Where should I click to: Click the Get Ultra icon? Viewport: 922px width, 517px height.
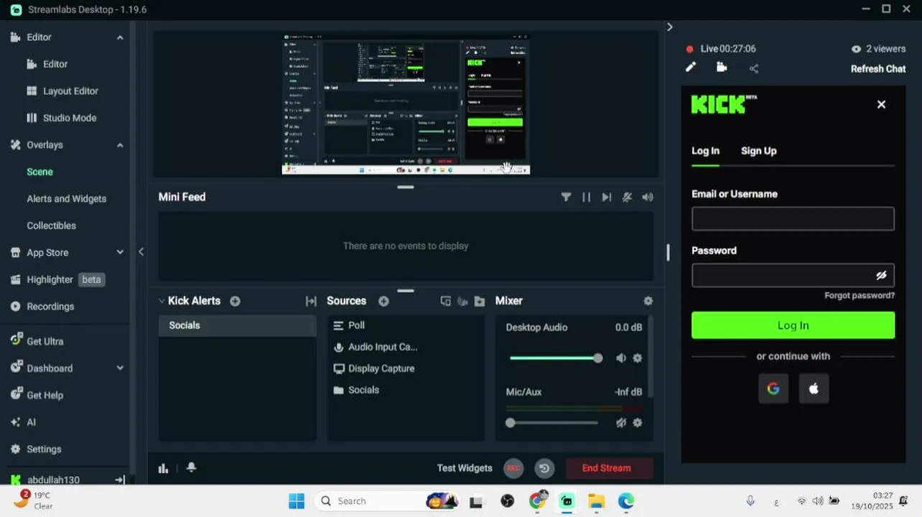[16, 341]
